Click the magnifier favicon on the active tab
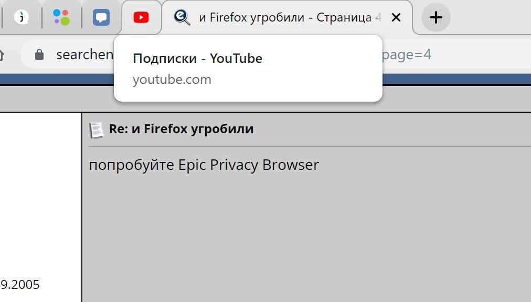Viewport: 531px width, 302px height. point(182,17)
